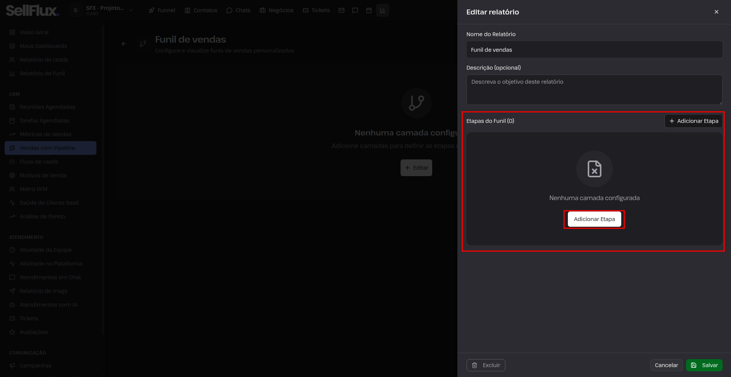Screen dimensions: 731x377
Task: Click the Editar button in the empty funnel page
Action: coord(416,168)
